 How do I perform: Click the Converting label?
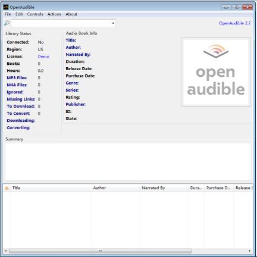[x=18, y=128]
